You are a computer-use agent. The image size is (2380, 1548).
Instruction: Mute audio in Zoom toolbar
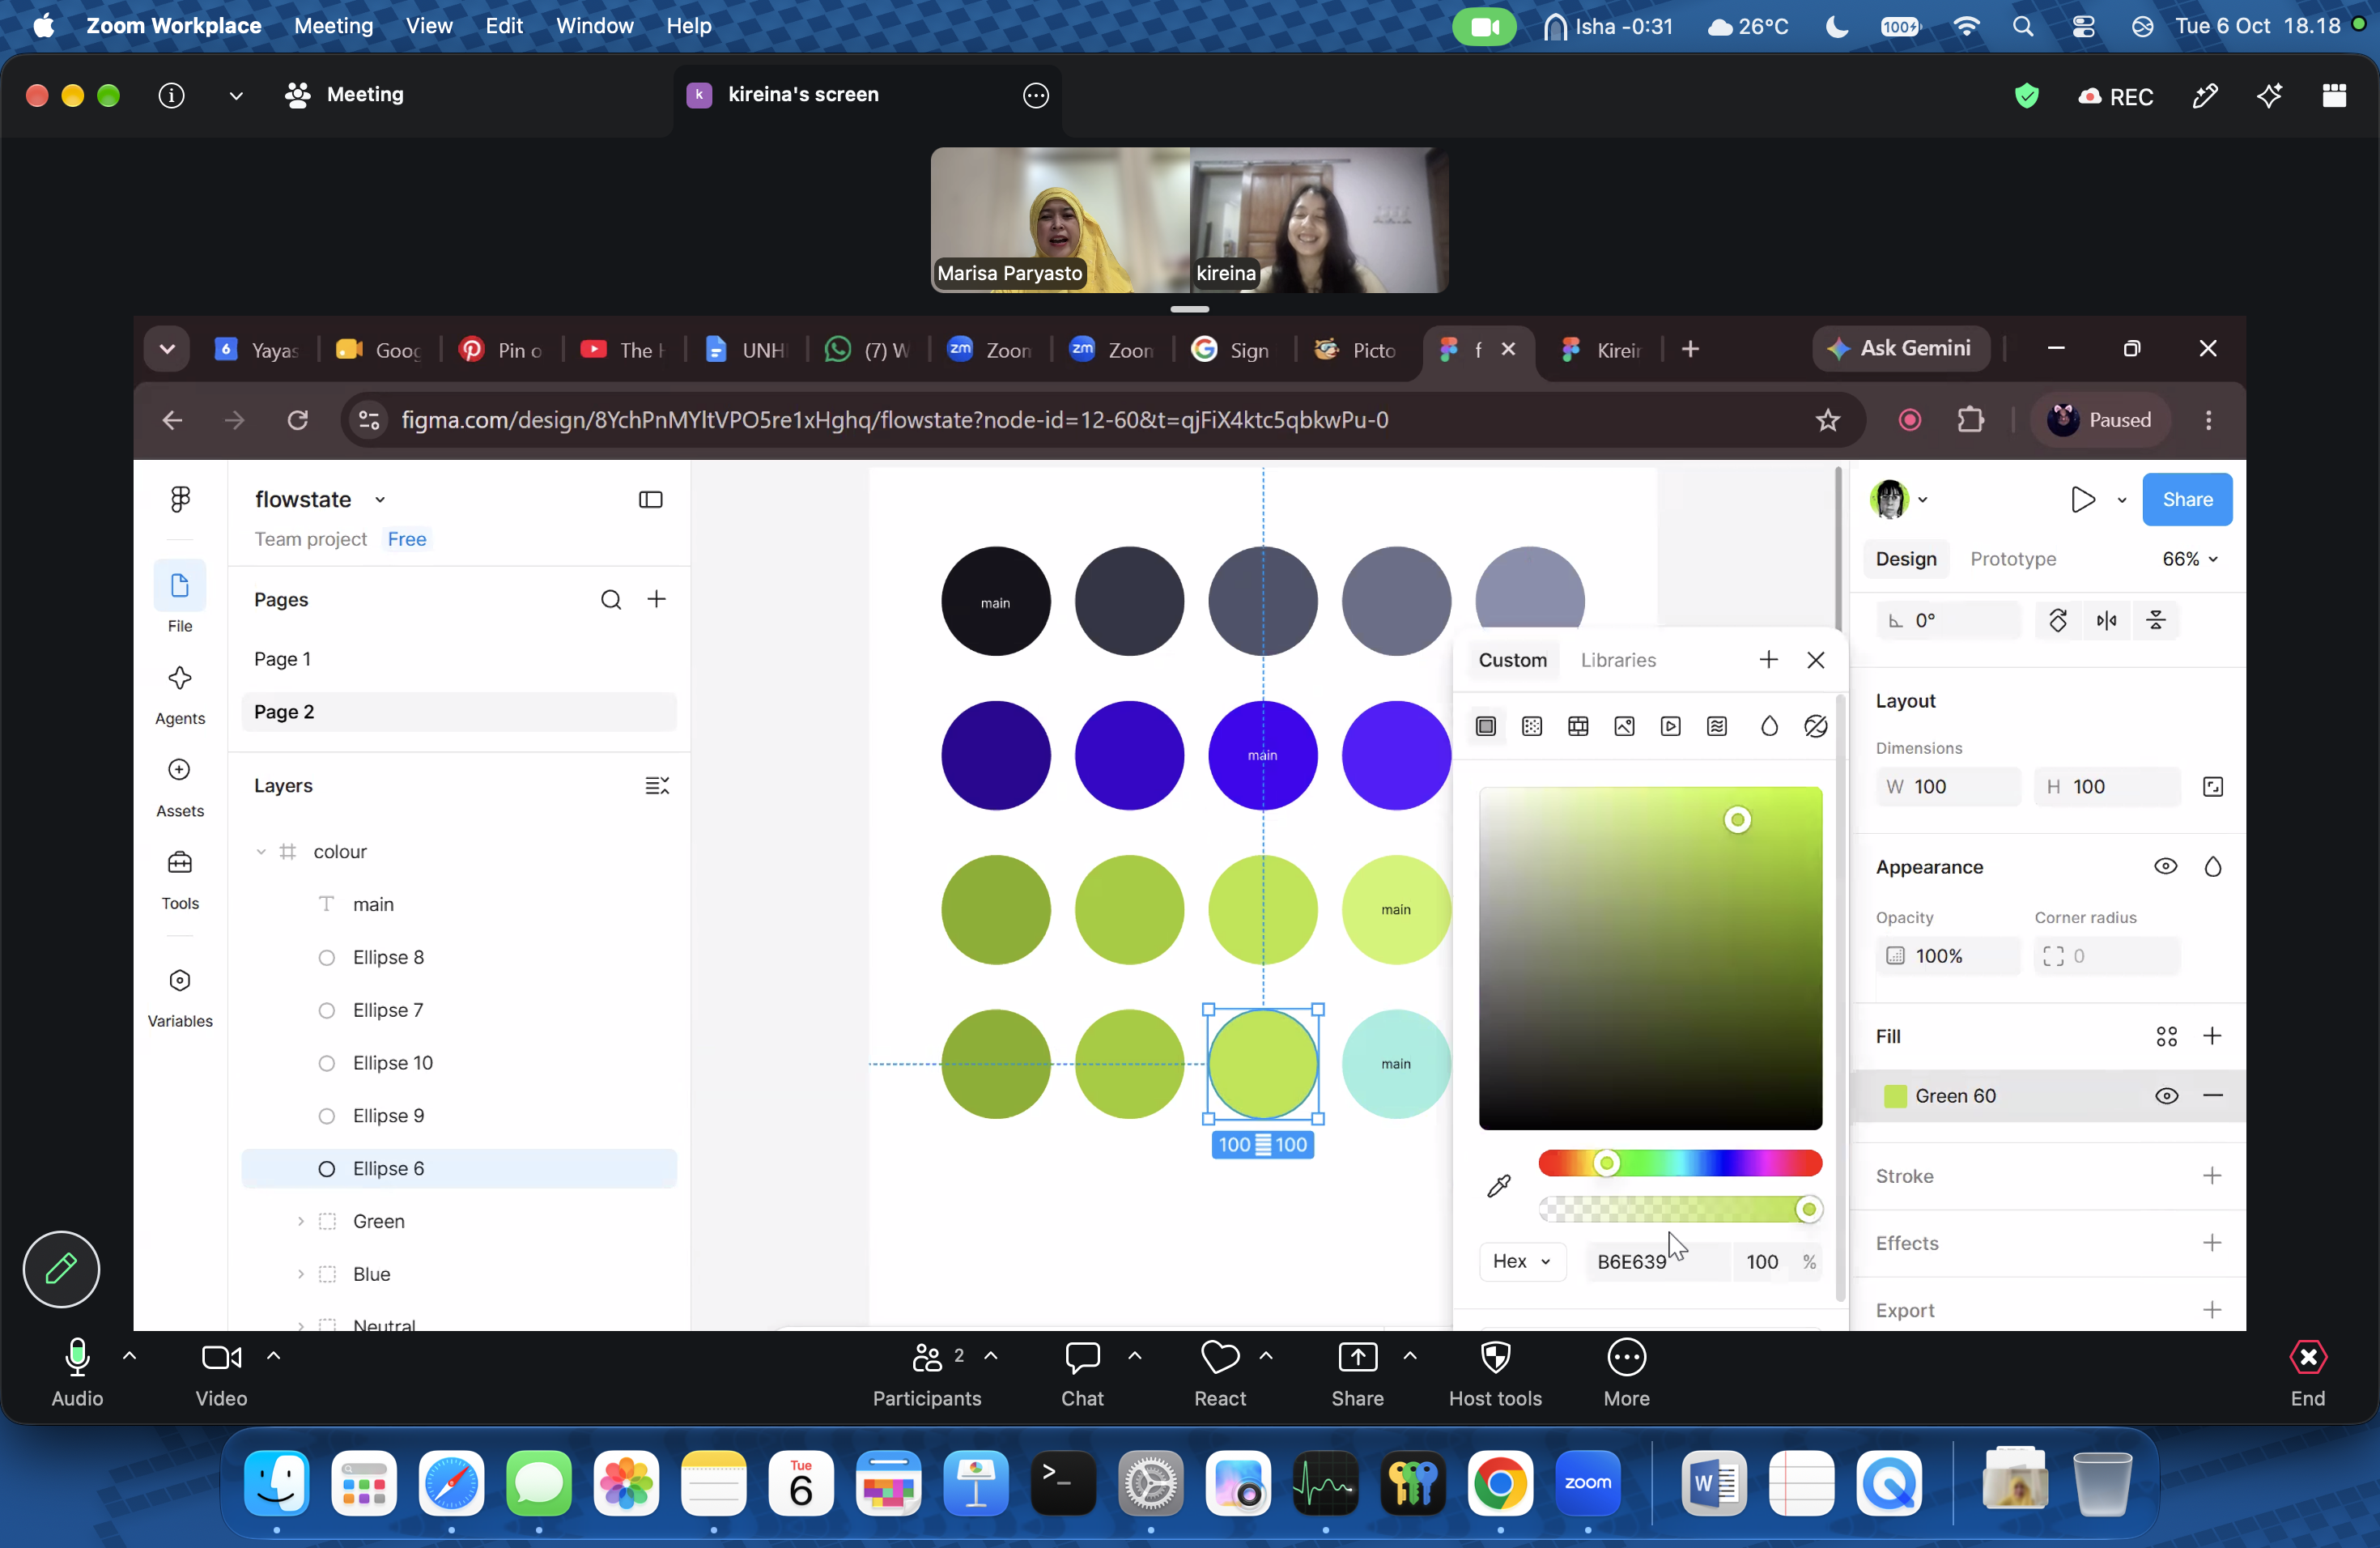[77, 1374]
